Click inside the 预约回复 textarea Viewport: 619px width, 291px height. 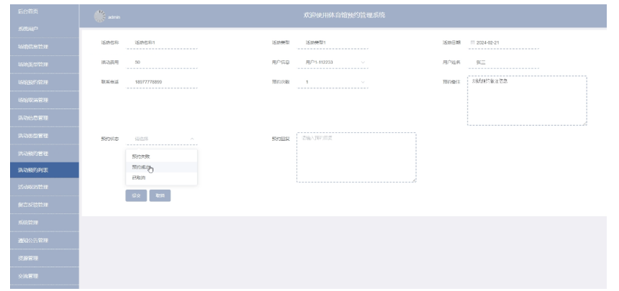pyautogui.click(x=356, y=157)
